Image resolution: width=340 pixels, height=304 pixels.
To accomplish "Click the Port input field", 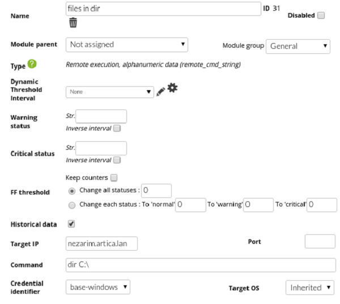I will (320, 242).
